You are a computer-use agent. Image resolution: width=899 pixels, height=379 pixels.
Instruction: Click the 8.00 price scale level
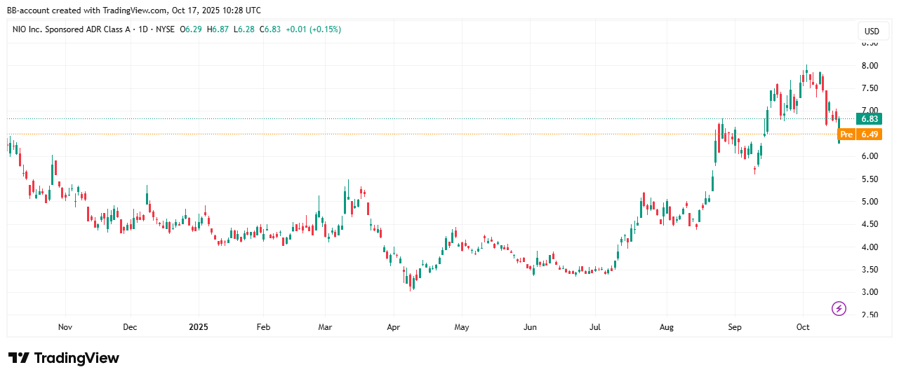(870, 66)
